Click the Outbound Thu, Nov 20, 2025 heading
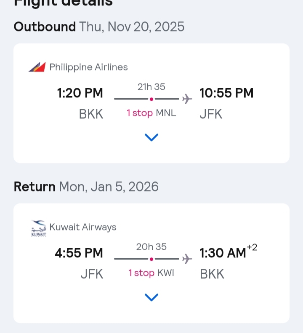The width and height of the screenshot is (303, 333). 99,27
